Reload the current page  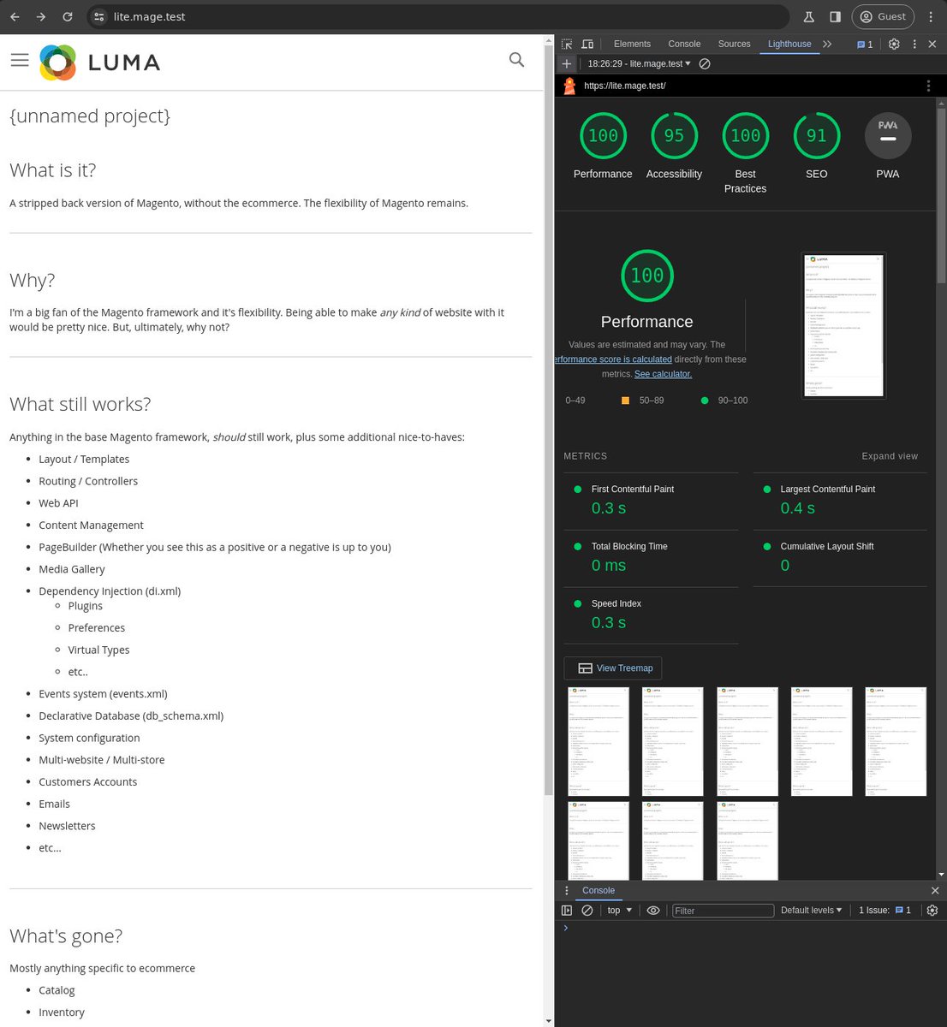68,16
